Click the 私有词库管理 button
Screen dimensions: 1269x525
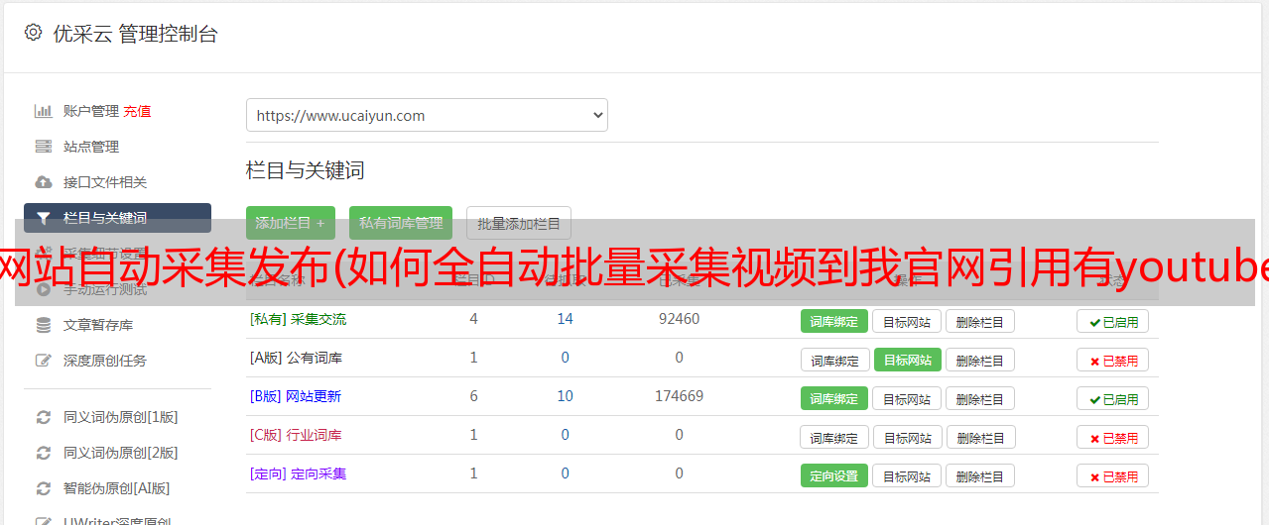(x=401, y=223)
